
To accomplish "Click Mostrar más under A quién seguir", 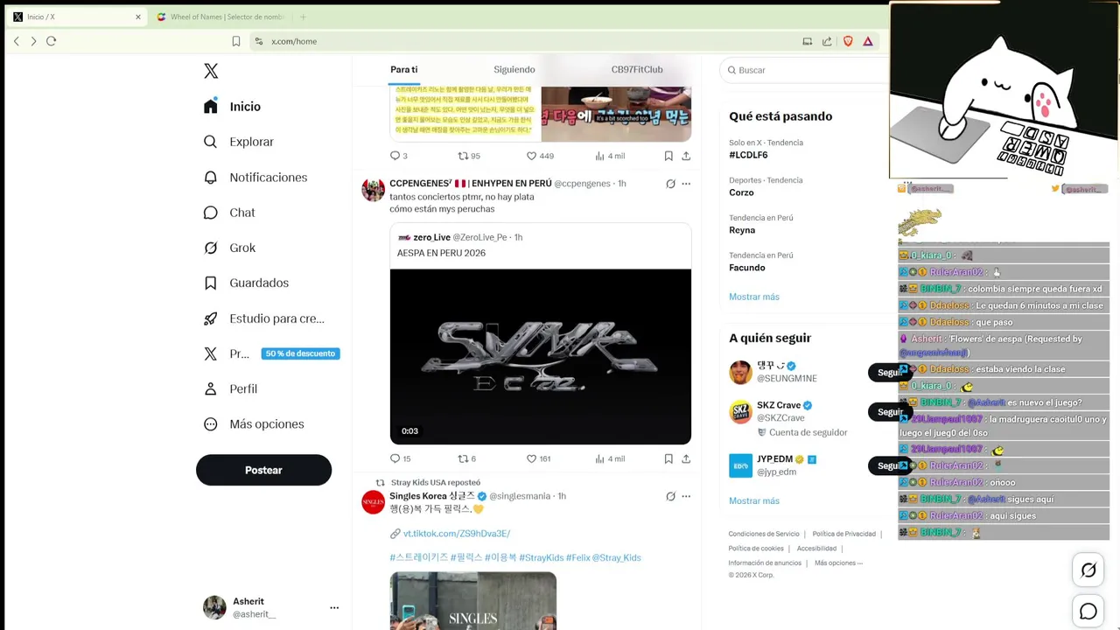I will click(754, 500).
